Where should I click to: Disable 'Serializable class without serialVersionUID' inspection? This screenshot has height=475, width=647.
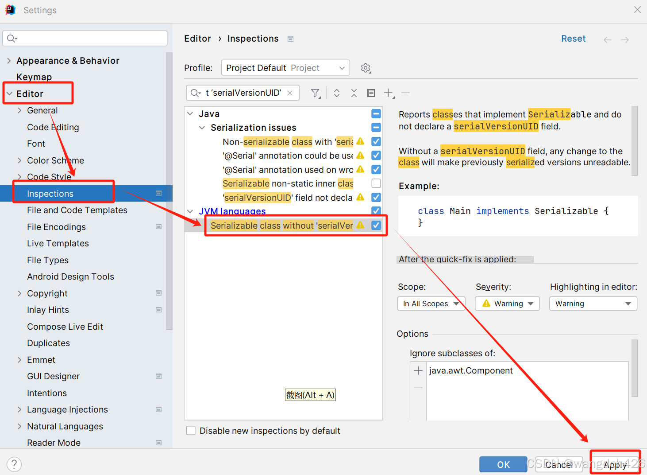click(x=376, y=225)
